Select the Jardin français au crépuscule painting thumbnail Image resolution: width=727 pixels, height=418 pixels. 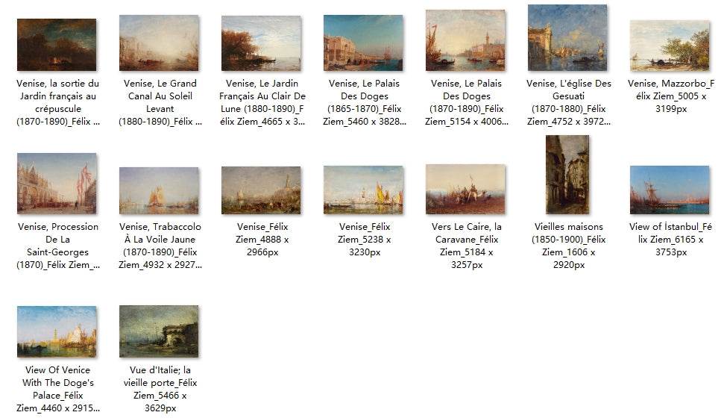coord(57,45)
